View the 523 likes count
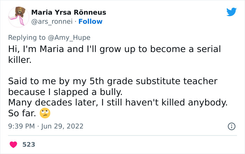The image size is (245, 154). [29, 144]
